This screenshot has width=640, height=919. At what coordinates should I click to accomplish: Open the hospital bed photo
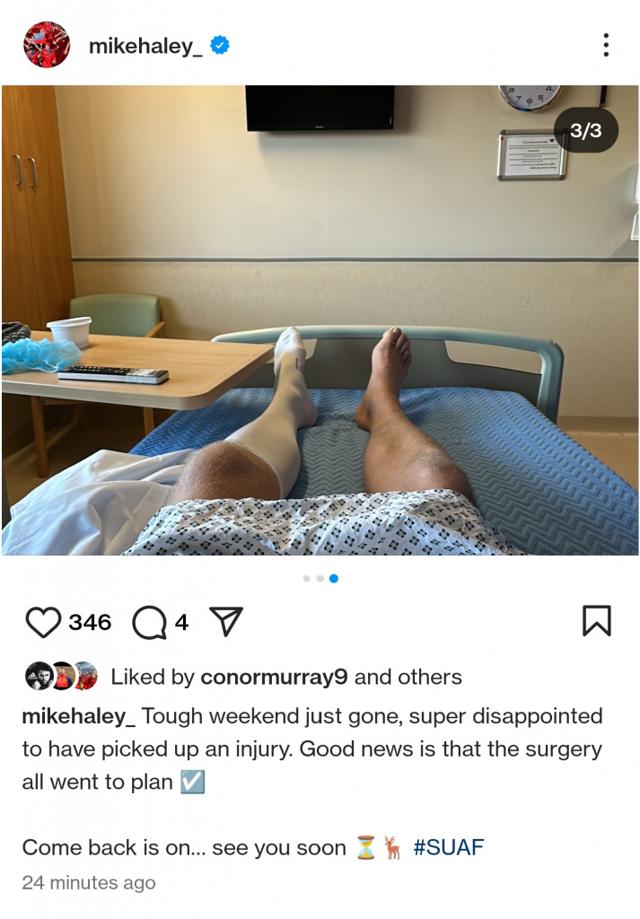coord(320,320)
